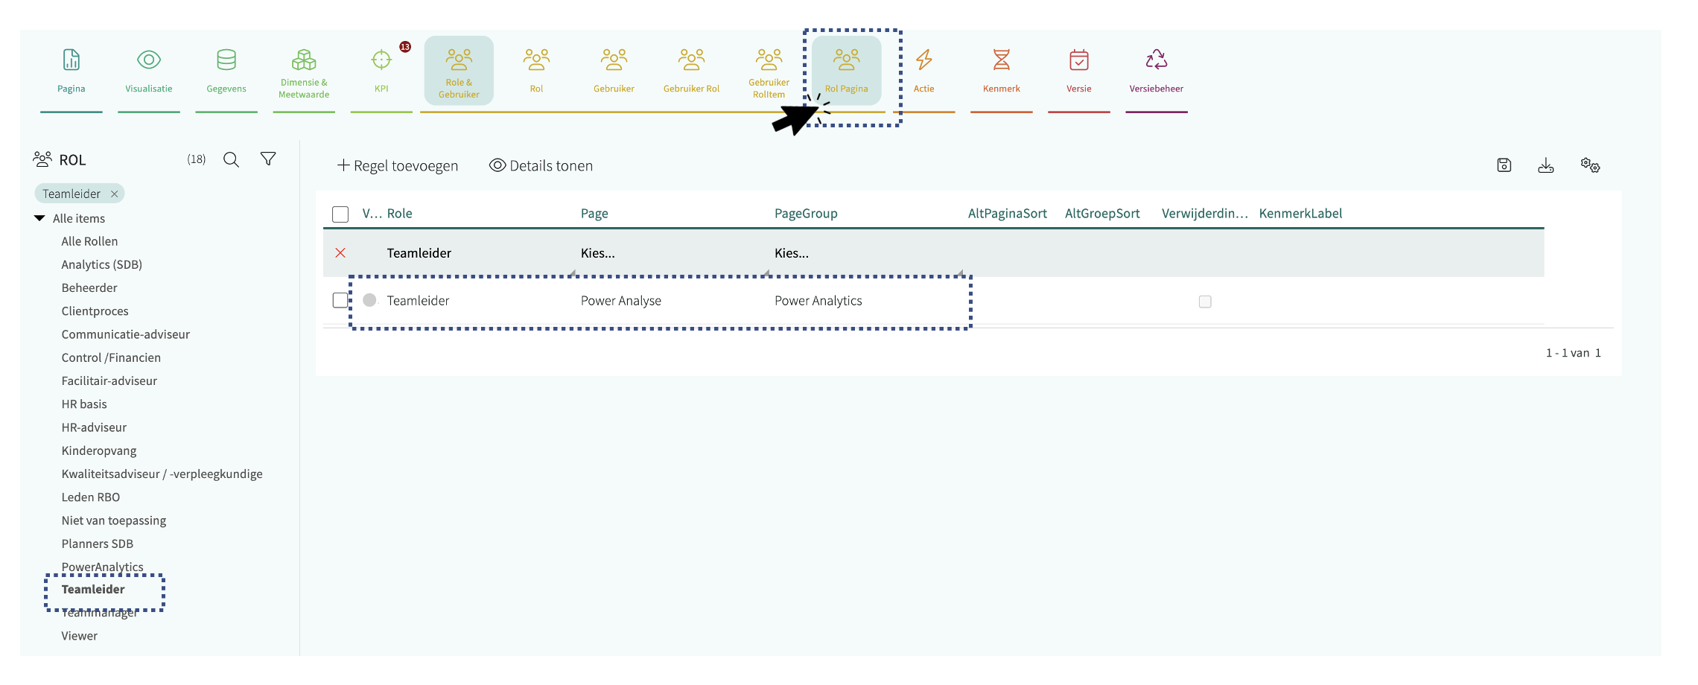Viewport: 1698px width, 685px height.
Task: Open the Page Kies... dropdown
Action: tap(598, 253)
